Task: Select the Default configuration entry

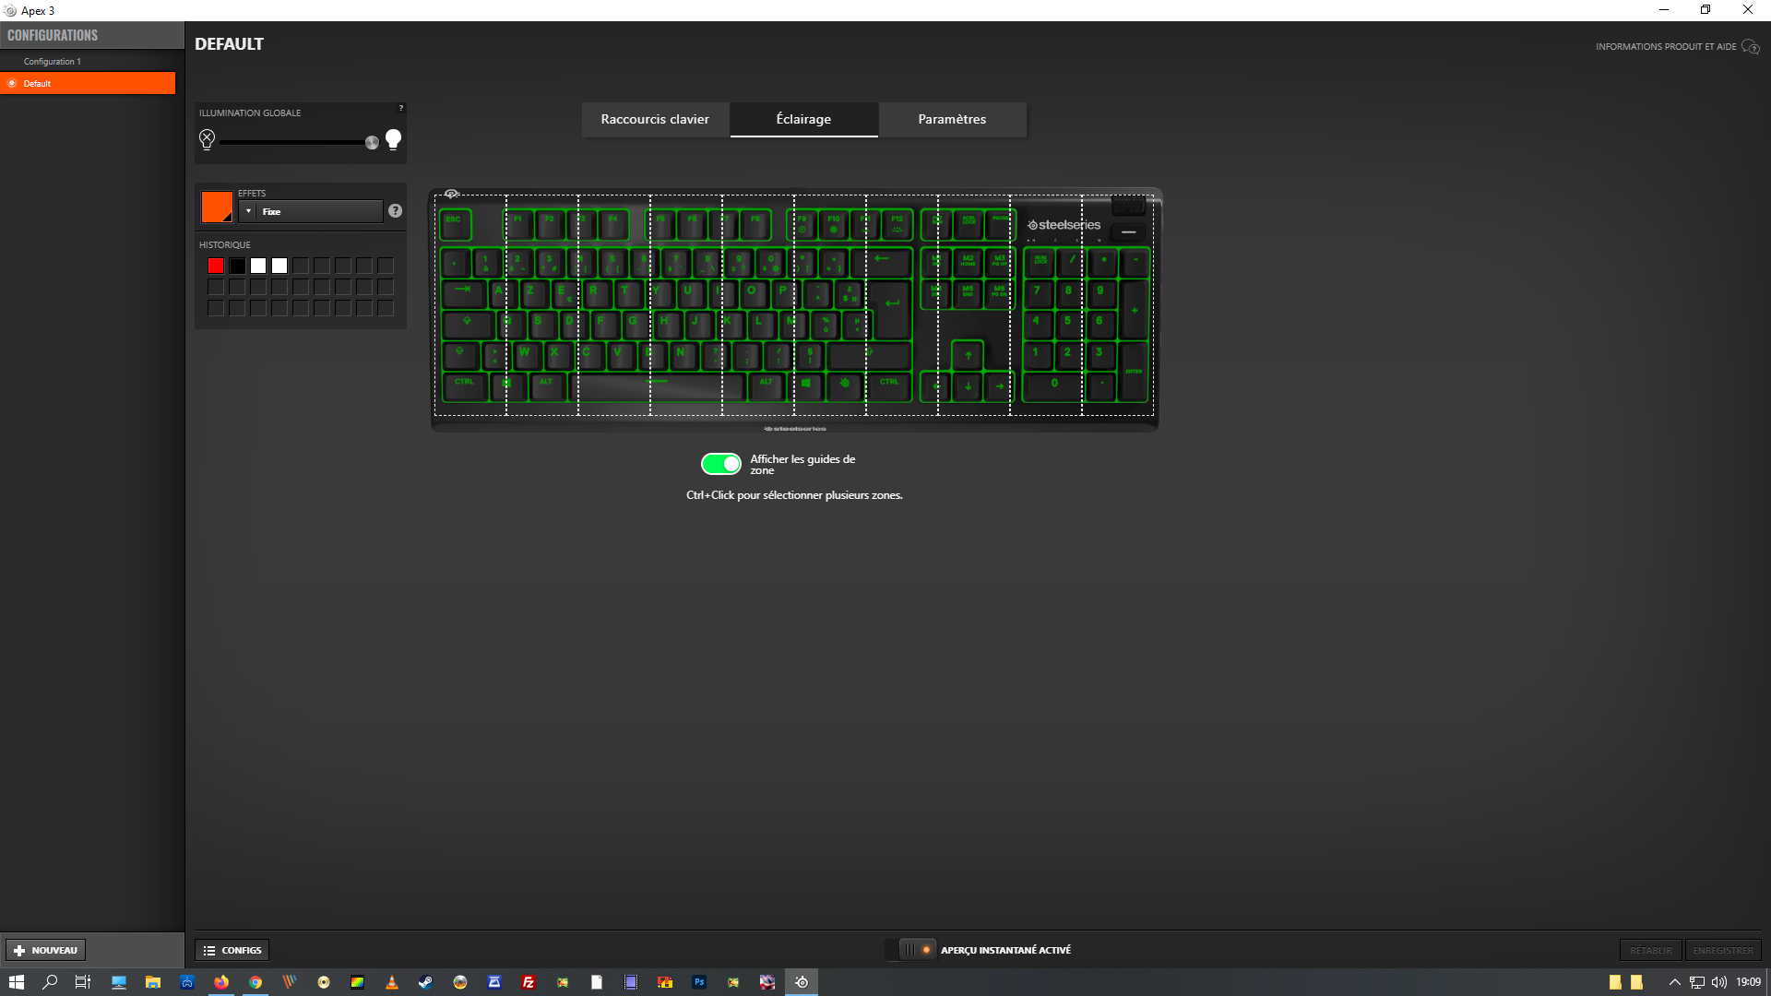Action: (x=88, y=83)
